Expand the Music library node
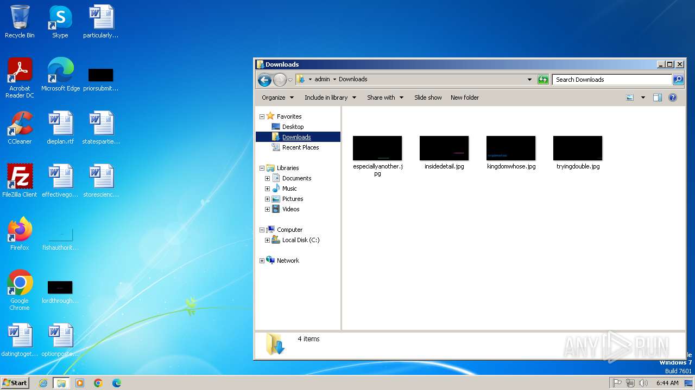The image size is (695, 390). tap(267, 188)
